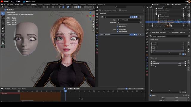Add a new vertex group
The width and height of the screenshot is (191, 107).
click(189, 43)
